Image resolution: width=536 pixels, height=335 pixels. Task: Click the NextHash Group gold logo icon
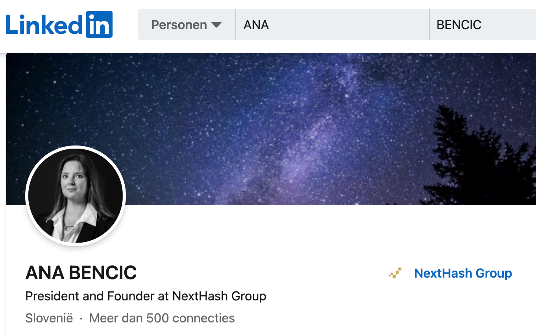(x=395, y=273)
